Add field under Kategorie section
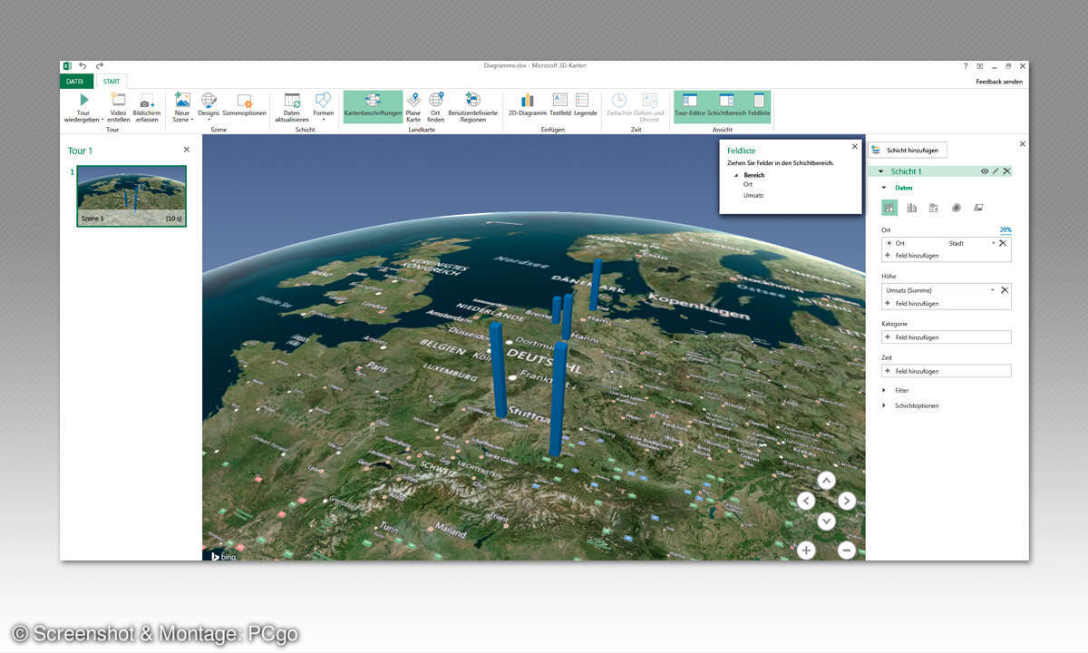The height and width of the screenshot is (653, 1088). click(946, 337)
